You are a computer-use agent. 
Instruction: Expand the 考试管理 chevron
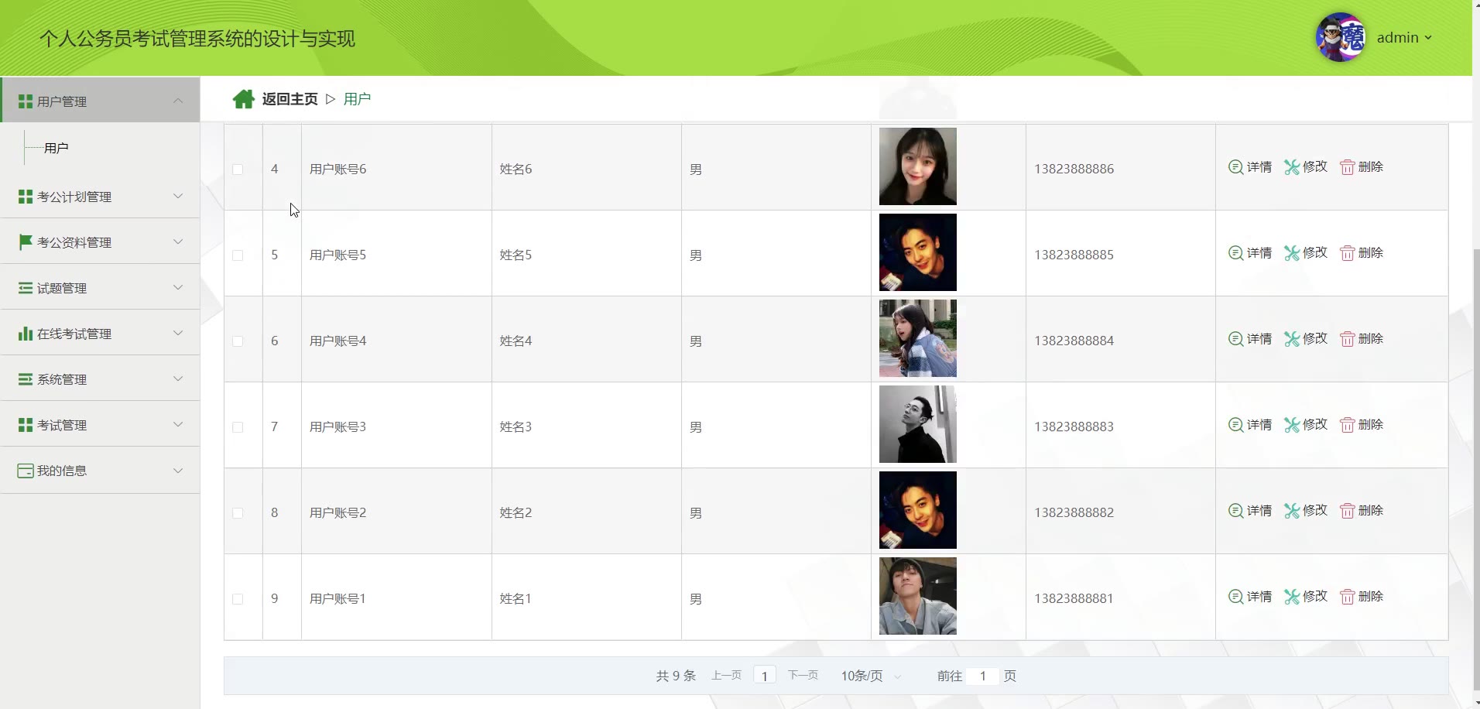coord(178,424)
